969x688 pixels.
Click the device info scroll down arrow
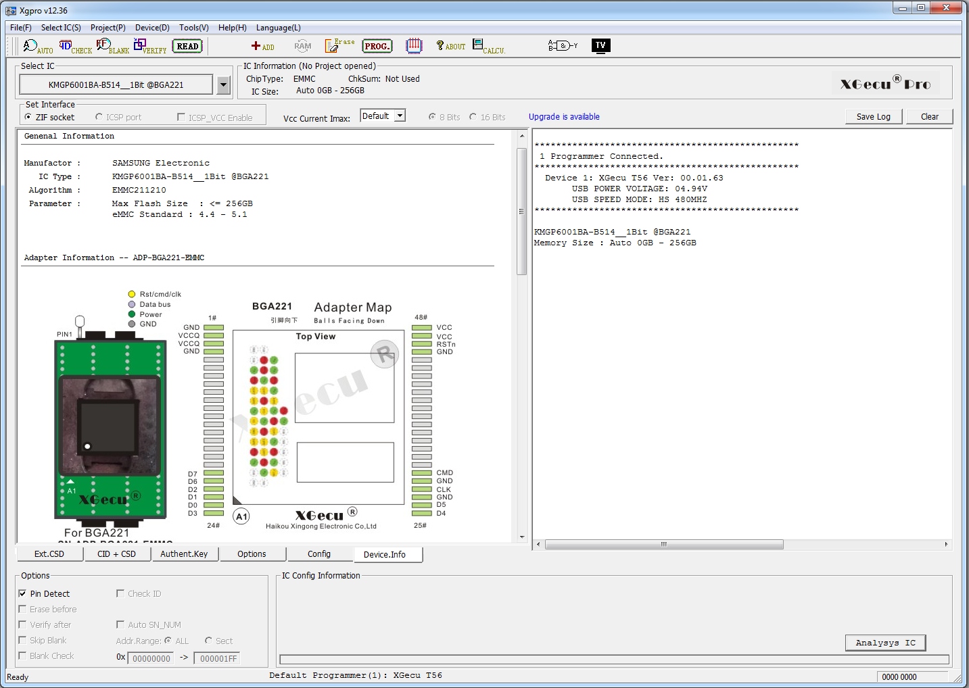[521, 537]
